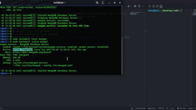
Task: Change indentation via Spaces: 4
Action: pyautogui.click(x=152, y=108)
